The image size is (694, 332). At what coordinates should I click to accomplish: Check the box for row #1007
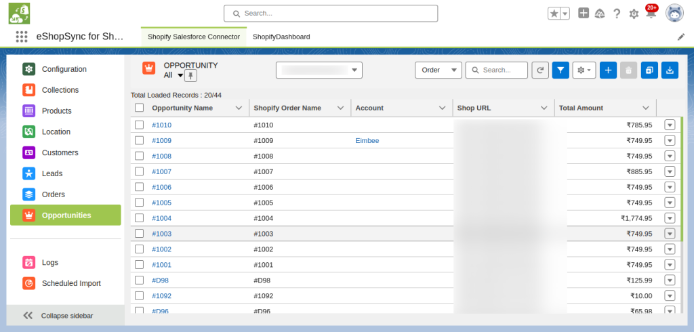[140, 171]
